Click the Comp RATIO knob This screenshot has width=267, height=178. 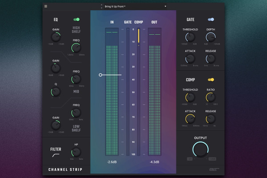[210, 97]
